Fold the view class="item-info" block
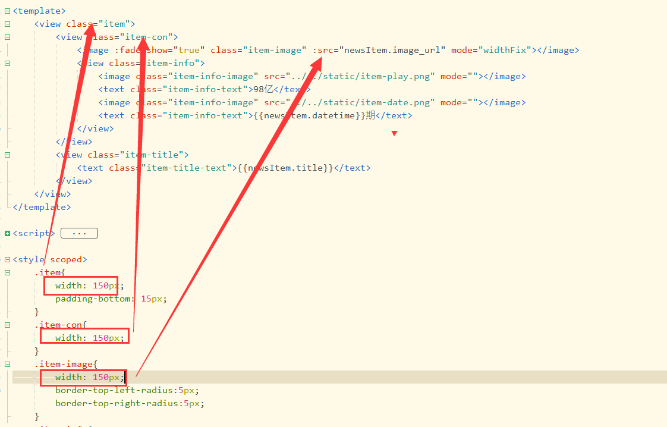 point(7,63)
